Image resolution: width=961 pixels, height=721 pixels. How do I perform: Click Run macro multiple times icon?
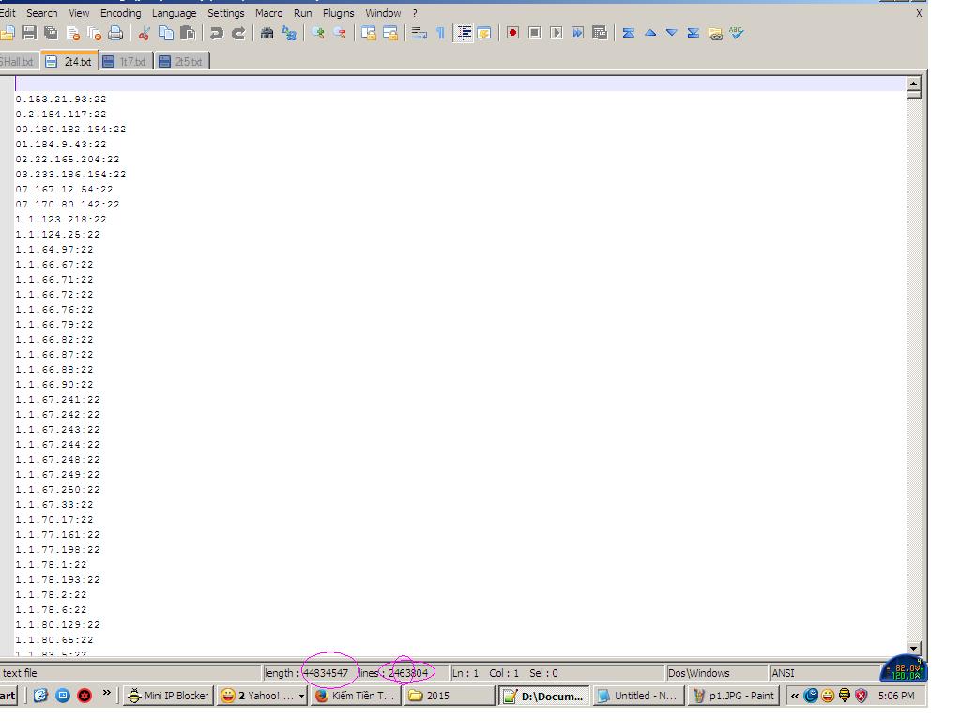[578, 33]
